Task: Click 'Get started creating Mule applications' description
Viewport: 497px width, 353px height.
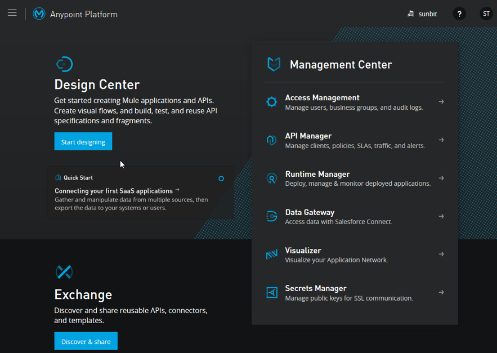Action: (136, 111)
